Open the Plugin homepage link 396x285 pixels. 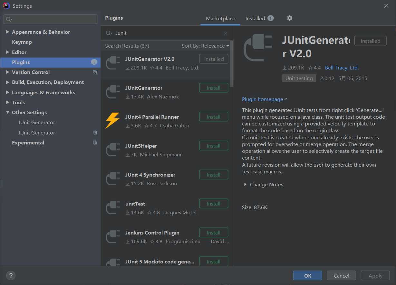coord(264,99)
